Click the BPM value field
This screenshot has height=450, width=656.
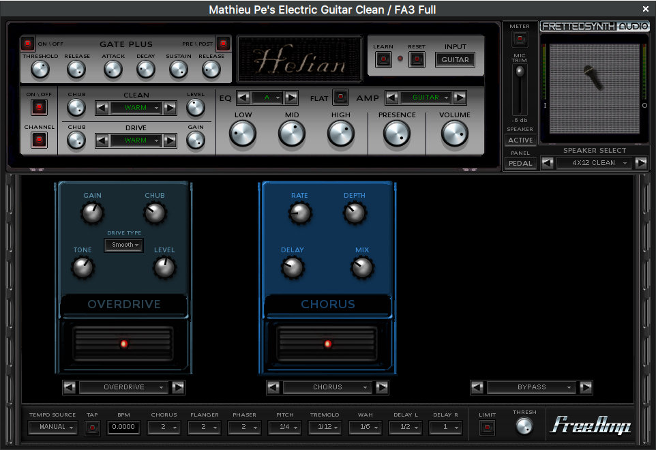click(123, 427)
